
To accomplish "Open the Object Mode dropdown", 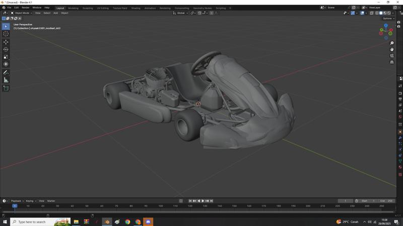I will pyautogui.click(x=22, y=13).
